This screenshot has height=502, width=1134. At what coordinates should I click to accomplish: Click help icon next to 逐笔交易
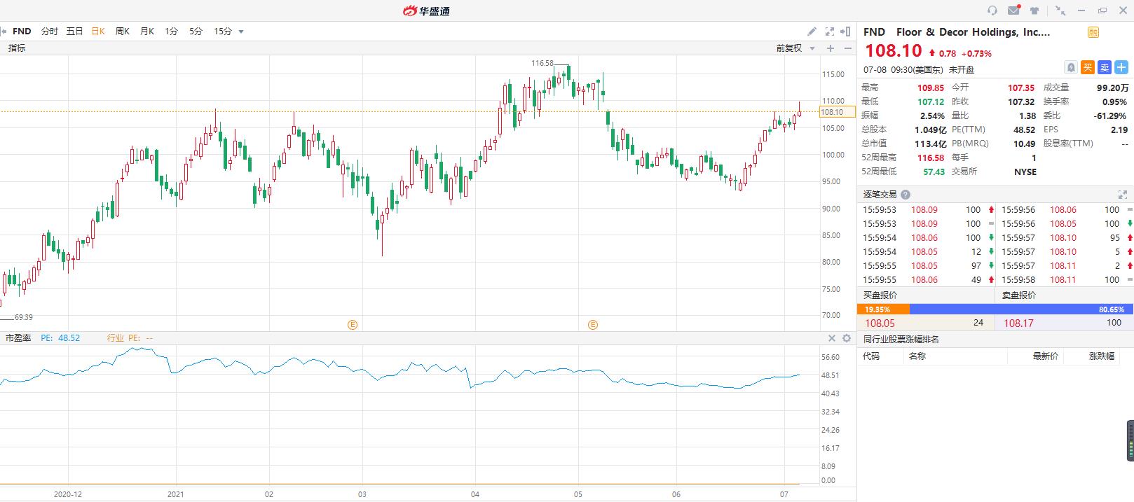pos(906,195)
